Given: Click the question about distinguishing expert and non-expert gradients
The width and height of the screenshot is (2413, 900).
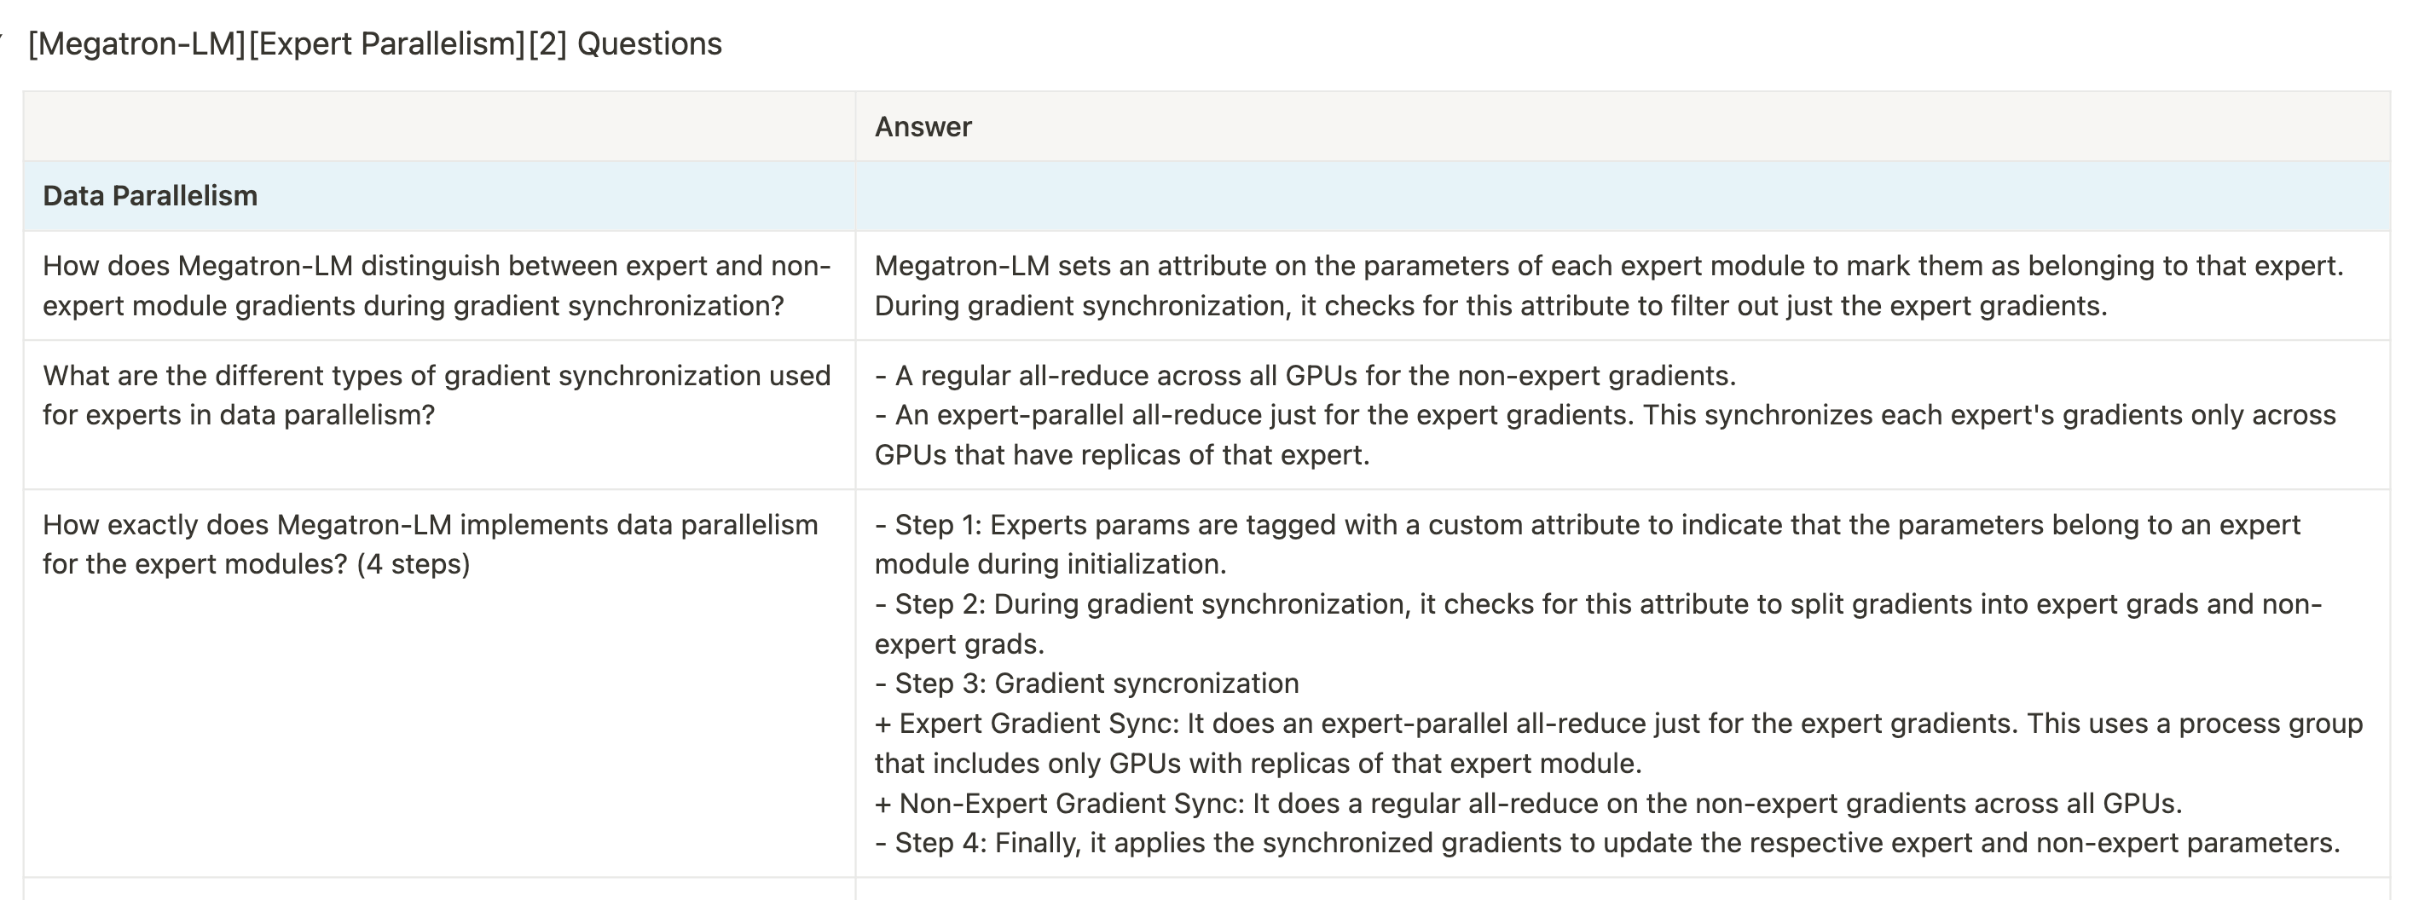Looking at the screenshot, I should tap(437, 286).
